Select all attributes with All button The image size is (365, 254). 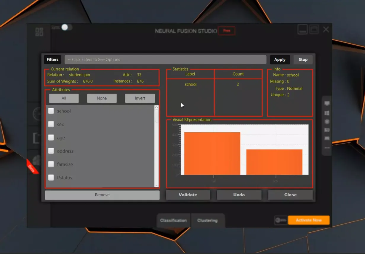pos(64,98)
